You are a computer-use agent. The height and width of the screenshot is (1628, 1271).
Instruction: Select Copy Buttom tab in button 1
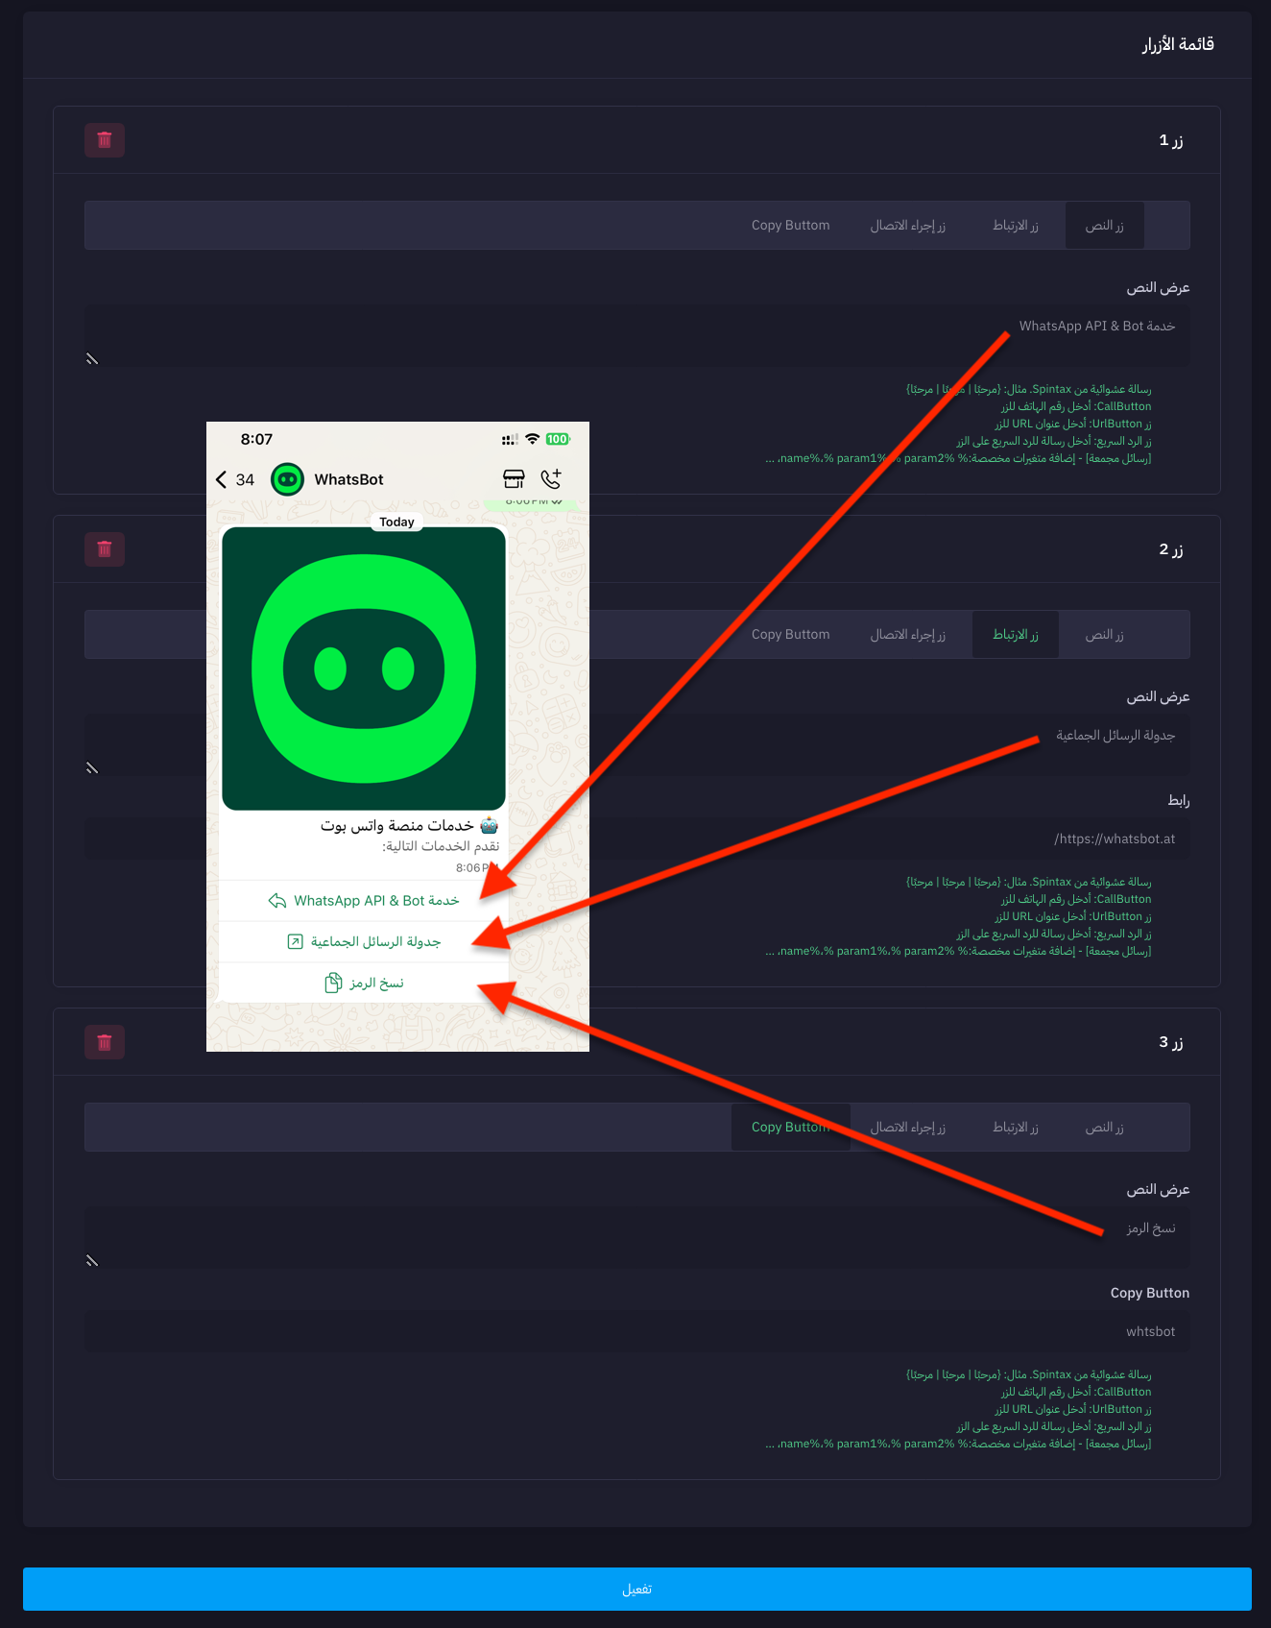(x=790, y=226)
